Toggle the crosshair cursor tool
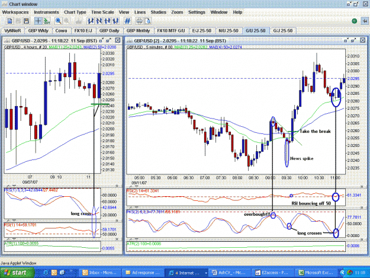This screenshot has width=370, height=278. click(38, 21)
